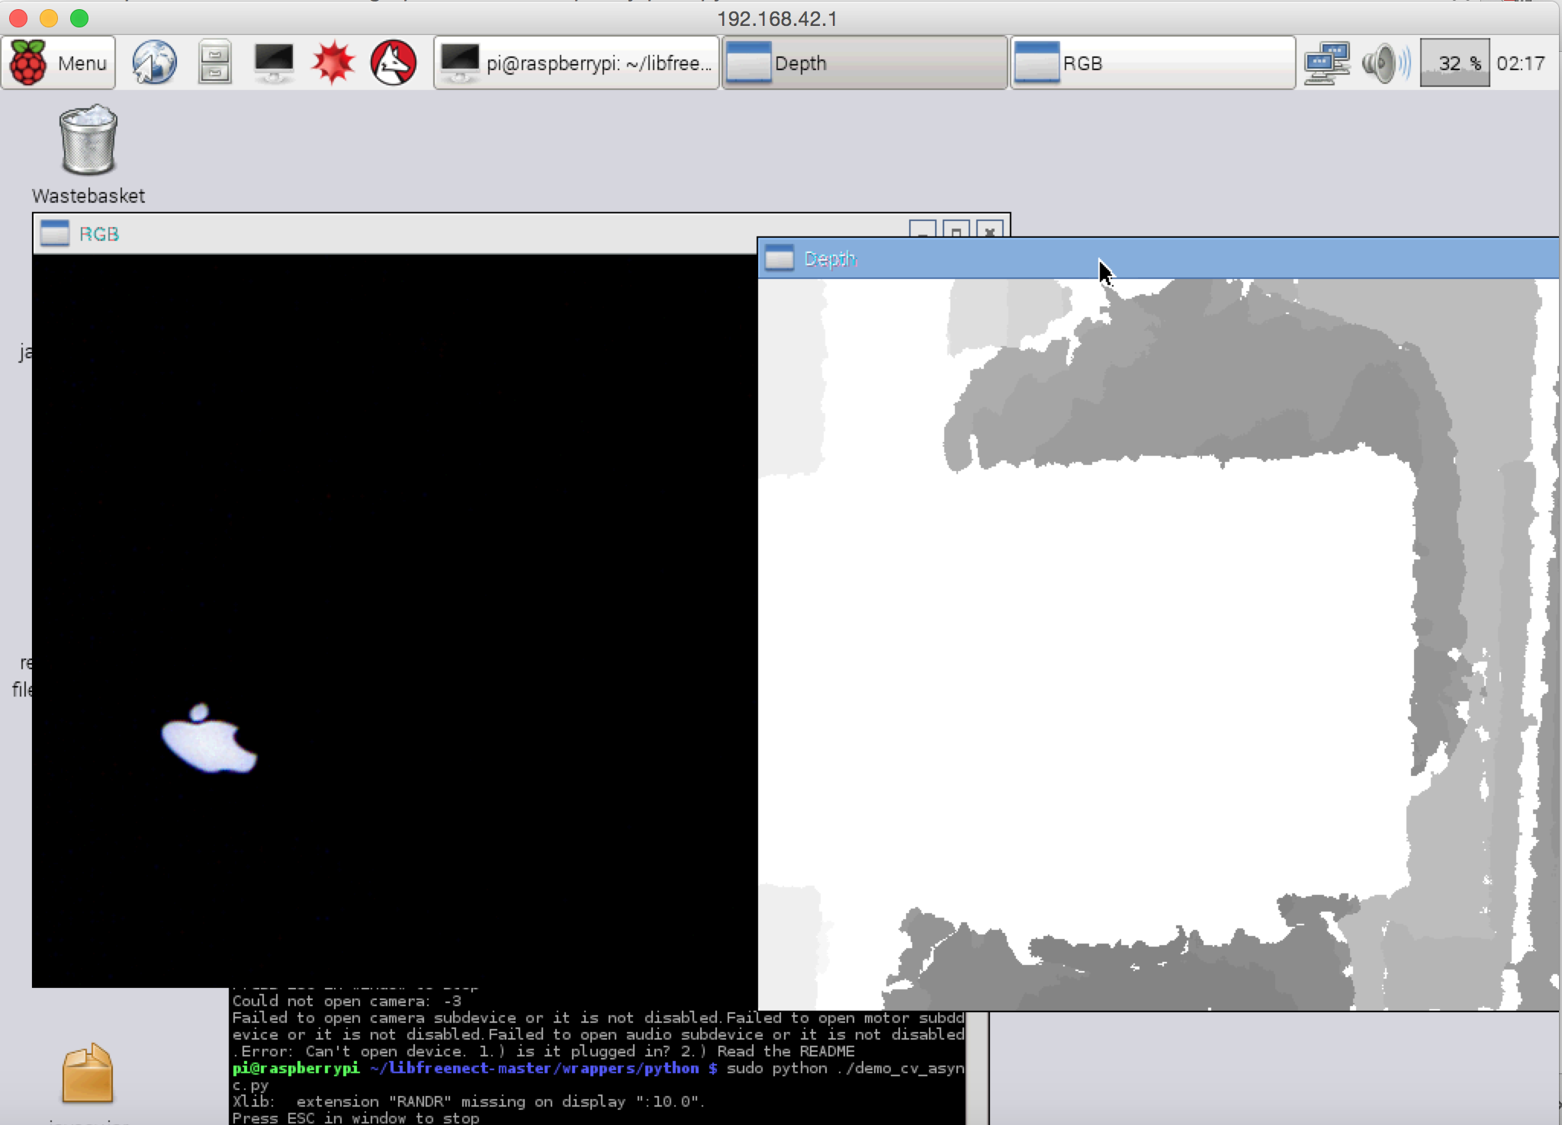Close the macOS VNC window red button
This screenshot has width=1562, height=1125.
click(18, 18)
